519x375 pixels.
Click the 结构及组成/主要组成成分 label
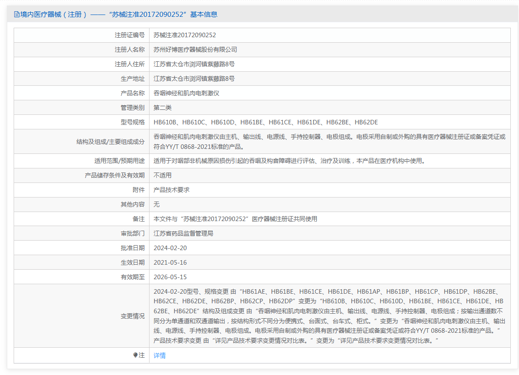click(x=110, y=142)
